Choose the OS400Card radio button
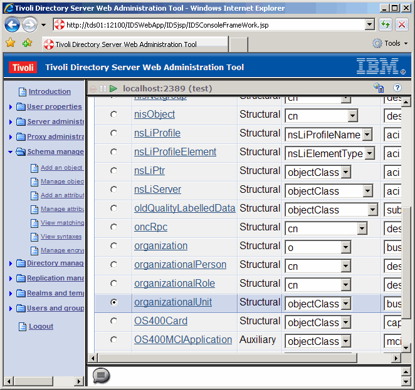This screenshot has width=415, height=390. 113,321
